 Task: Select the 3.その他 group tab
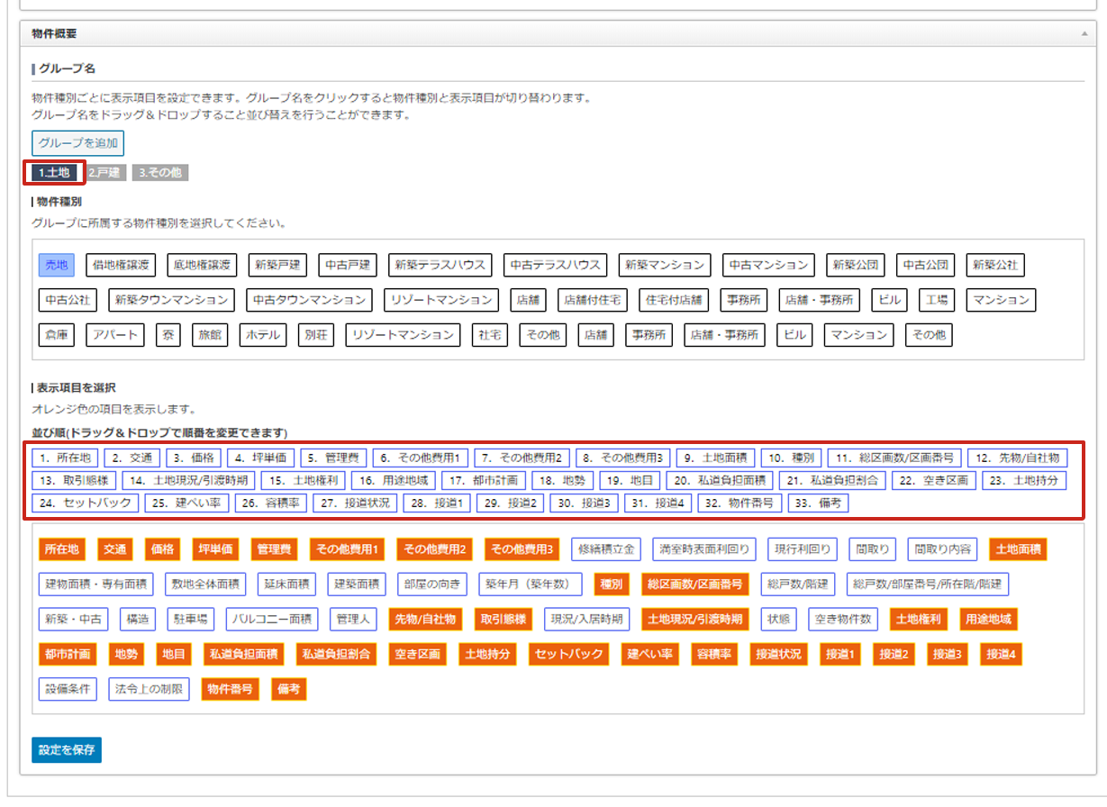click(x=160, y=173)
